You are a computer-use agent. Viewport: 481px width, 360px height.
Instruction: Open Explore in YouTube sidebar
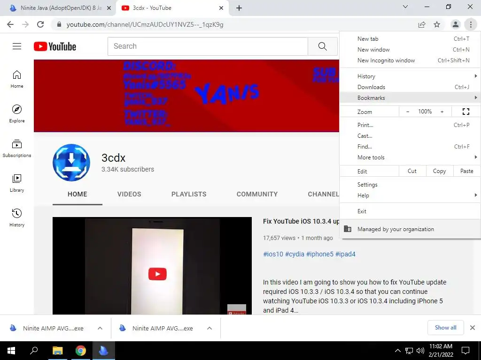pos(17,113)
